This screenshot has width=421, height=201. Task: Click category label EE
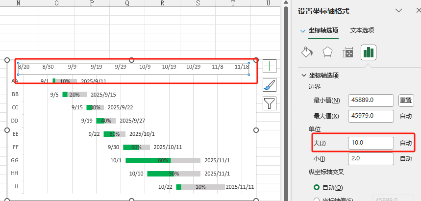click(15, 134)
